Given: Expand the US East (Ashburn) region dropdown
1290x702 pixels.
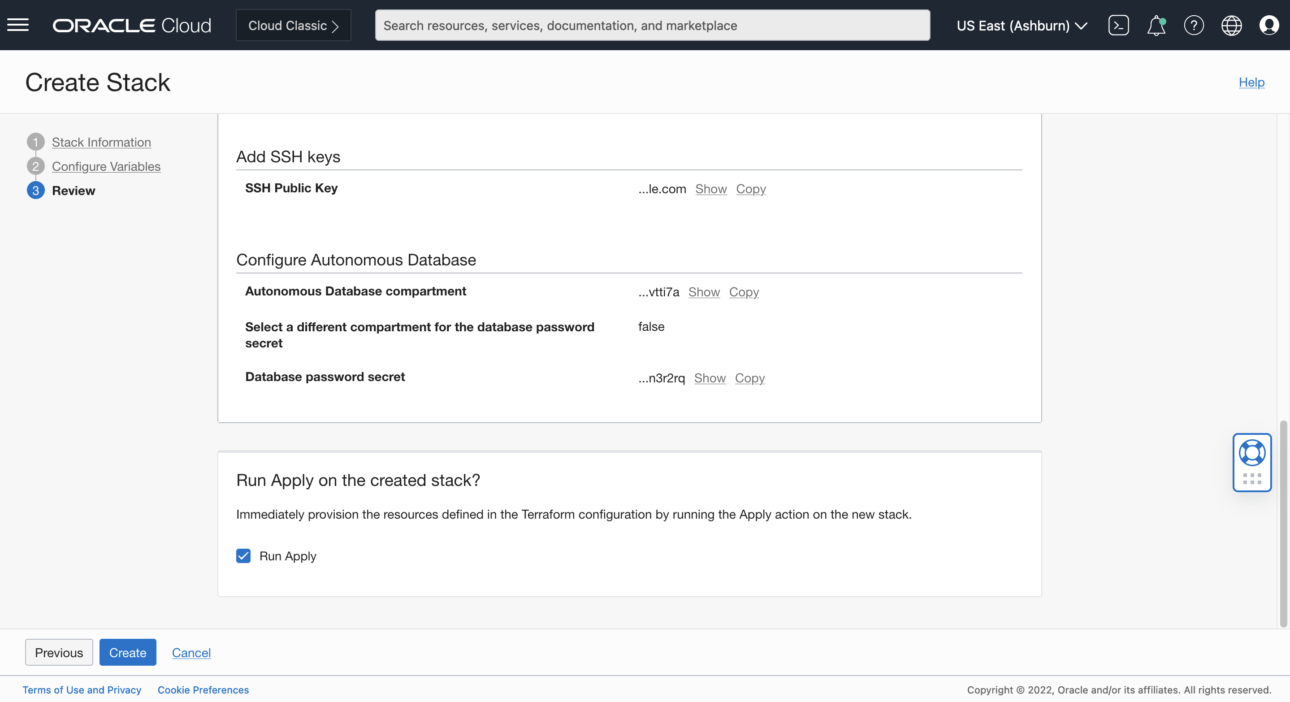Looking at the screenshot, I should [1022, 25].
